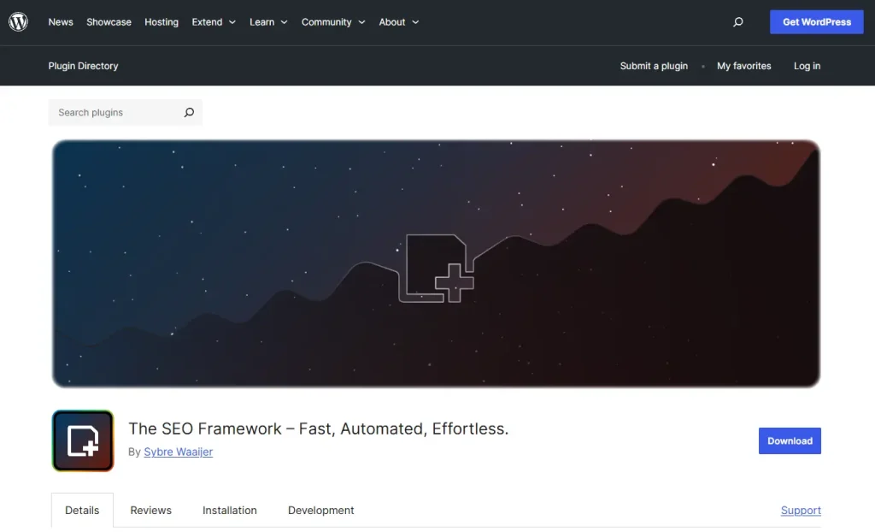
Task: Switch to the Reviews tab
Action: 150,510
